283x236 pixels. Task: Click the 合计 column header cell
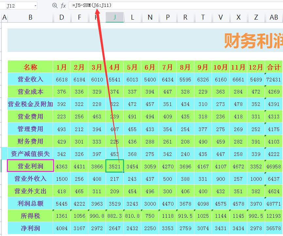[x=274, y=67]
